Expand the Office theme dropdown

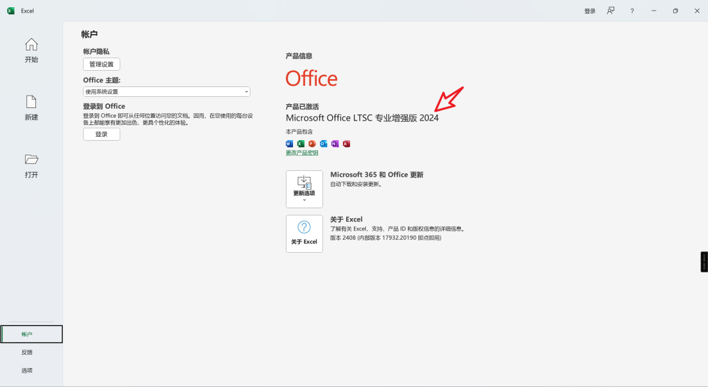pos(167,92)
